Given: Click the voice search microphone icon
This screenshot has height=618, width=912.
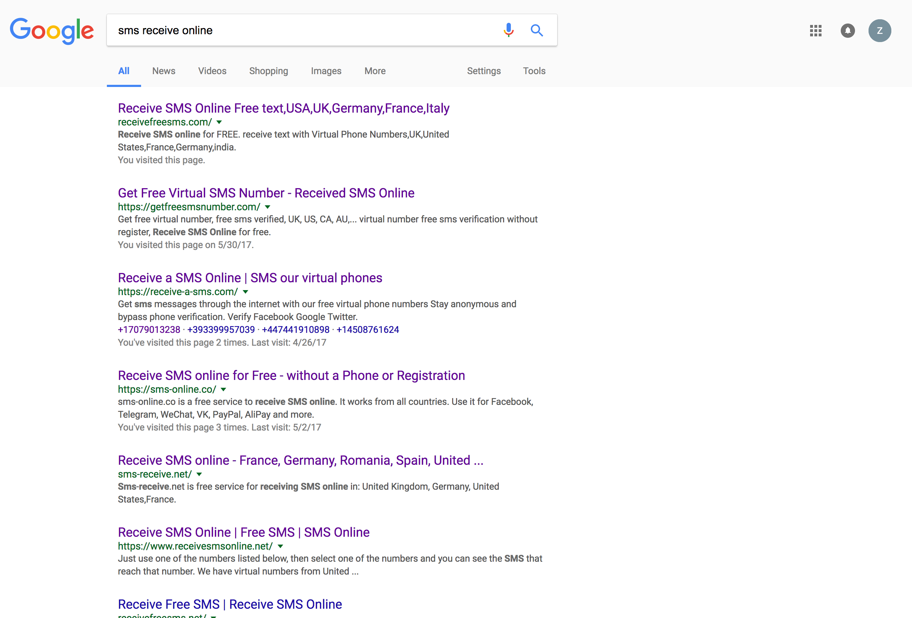Looking at the screenshot, I should coord(508,30).
